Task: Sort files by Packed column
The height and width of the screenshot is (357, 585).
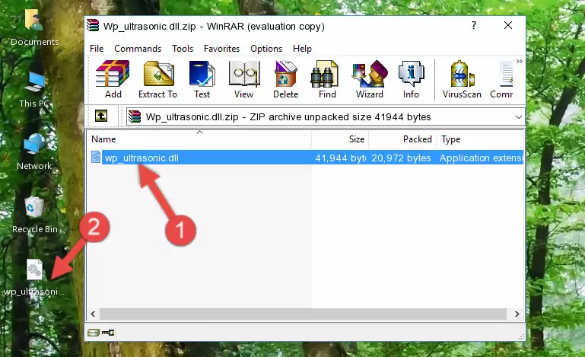Action: coord(402,139)
